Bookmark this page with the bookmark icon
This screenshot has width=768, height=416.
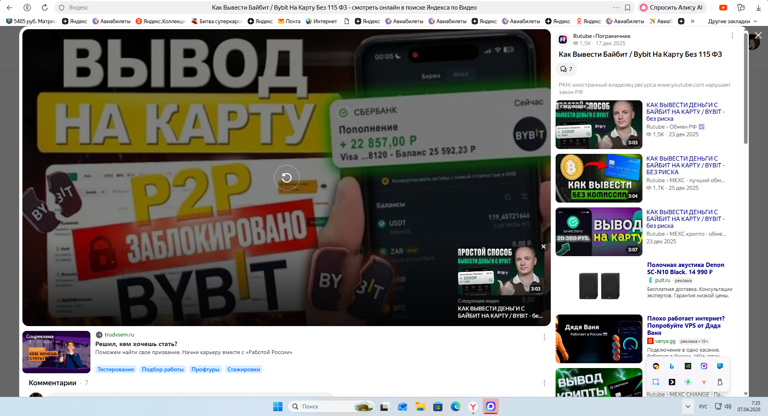click(628, 8)
